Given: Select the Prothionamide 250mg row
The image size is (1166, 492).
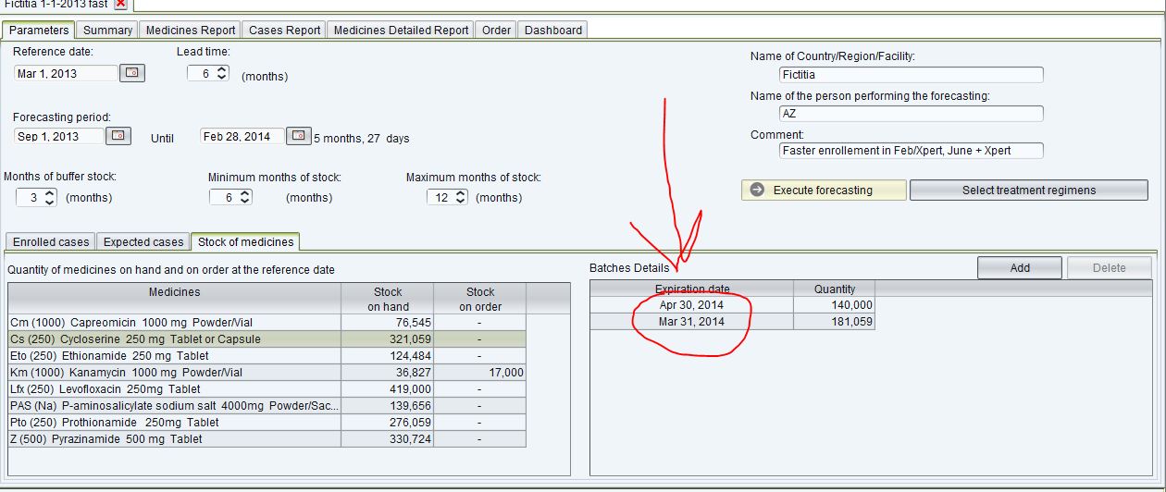Looking at the screenshot, I should (x=267, y=422).
